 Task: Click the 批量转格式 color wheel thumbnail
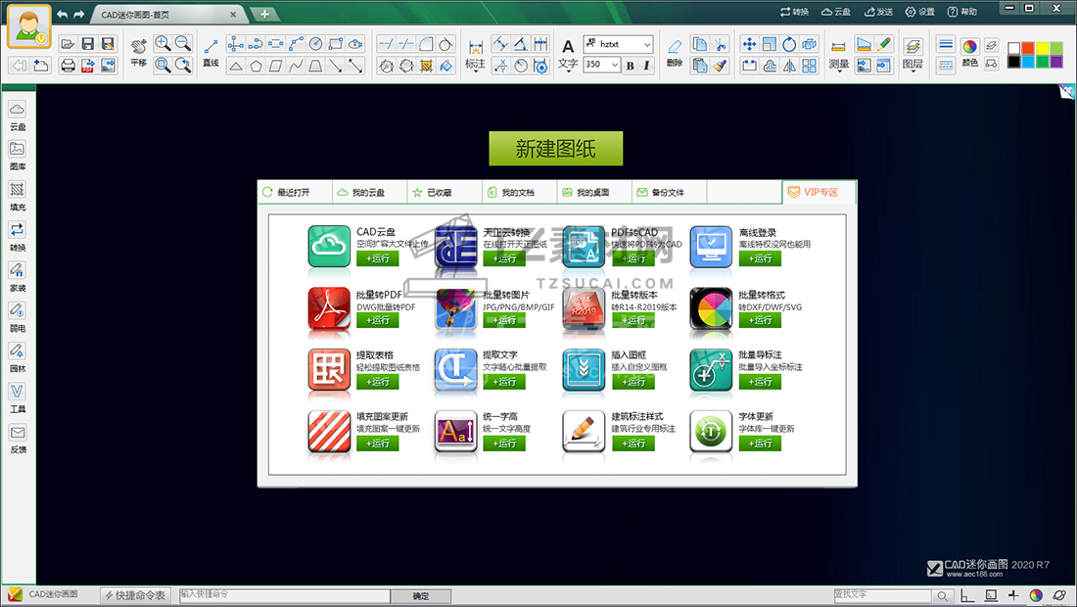[x=711, y=309]
